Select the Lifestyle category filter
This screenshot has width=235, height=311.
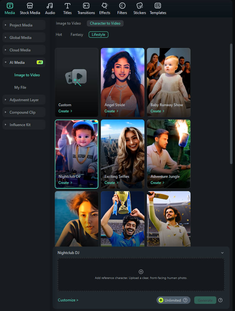[x=98, y=35]
